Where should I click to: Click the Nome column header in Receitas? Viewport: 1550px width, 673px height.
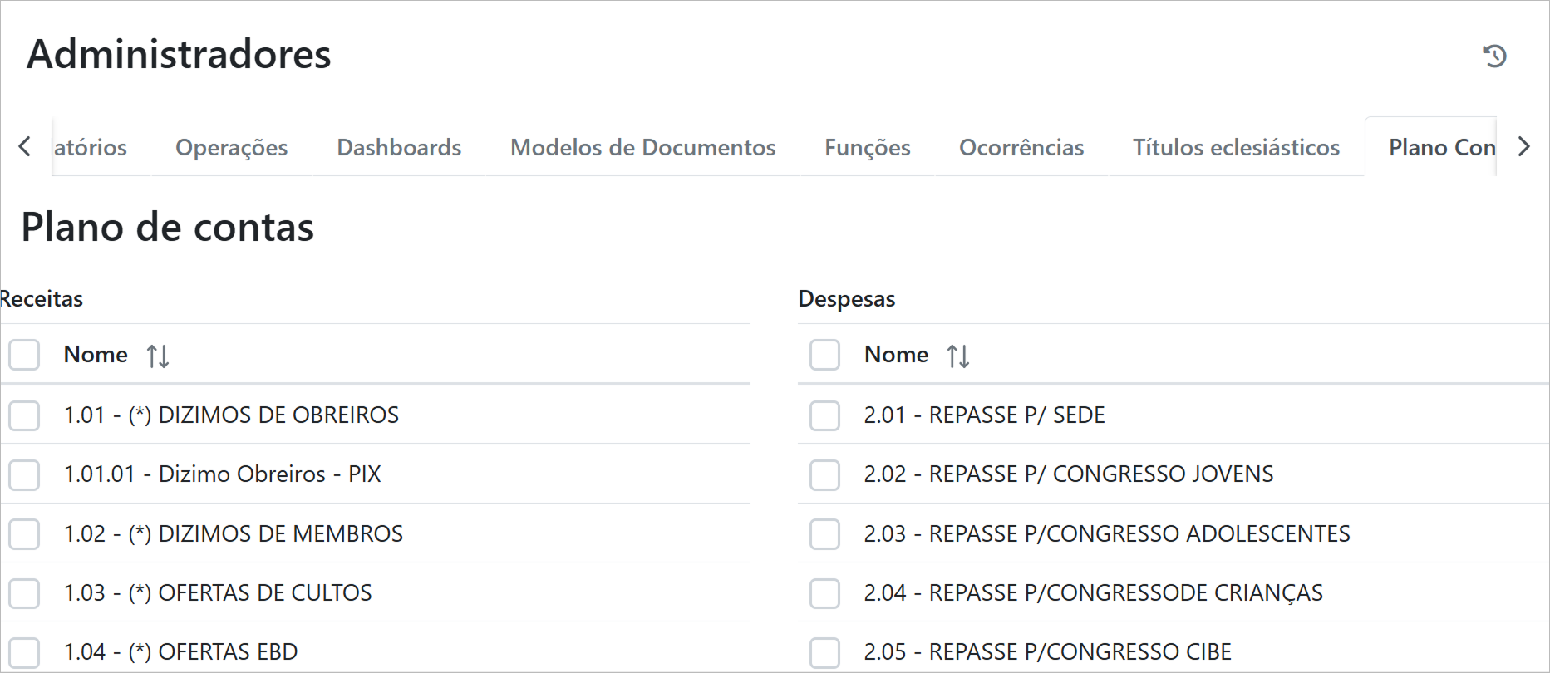coord(96,355)
